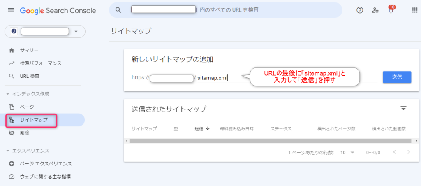This screenshot has width=421, height=186.
Task: Open the property selector dropdown arrow
Action: click(76, 31)
